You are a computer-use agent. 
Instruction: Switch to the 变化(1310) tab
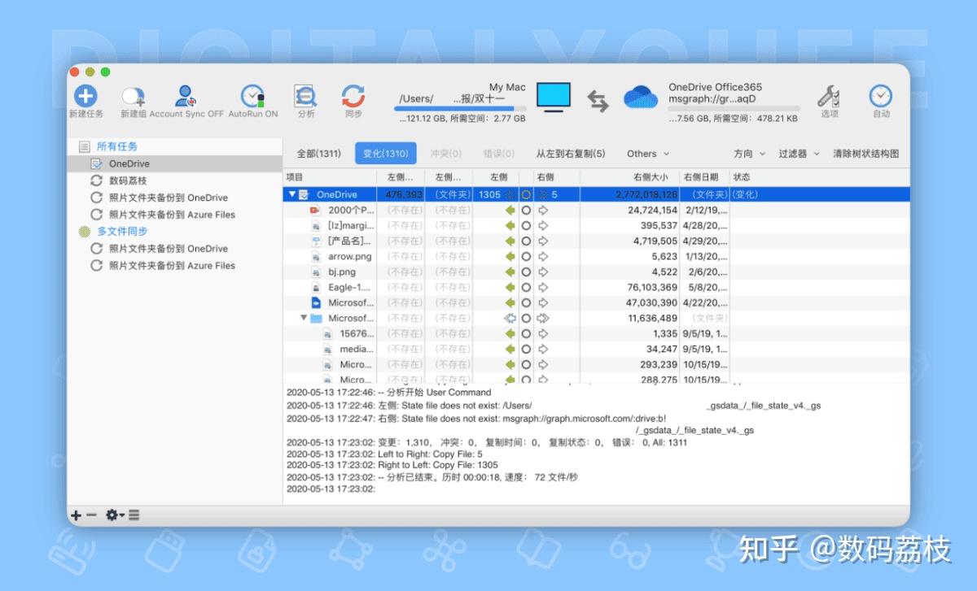(x=386, y=154)
